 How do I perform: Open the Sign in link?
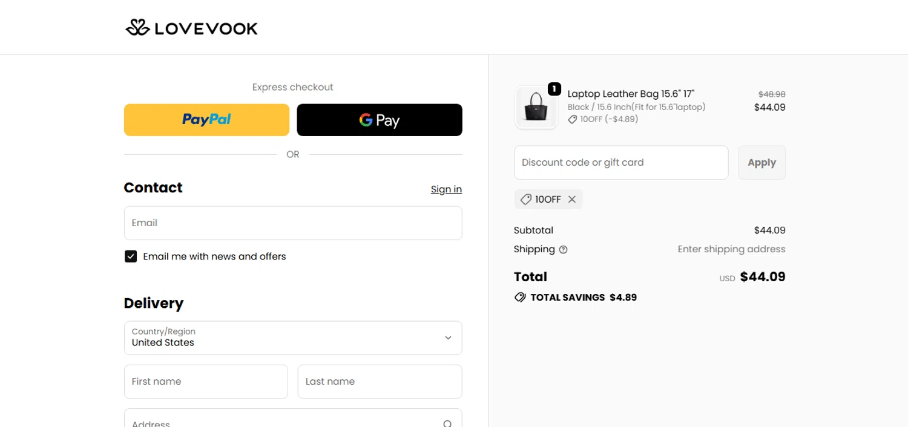coord(446,189)
